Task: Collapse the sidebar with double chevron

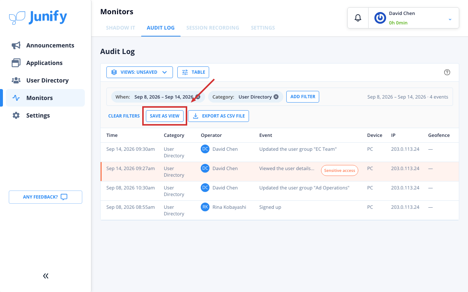Action: 46,276
